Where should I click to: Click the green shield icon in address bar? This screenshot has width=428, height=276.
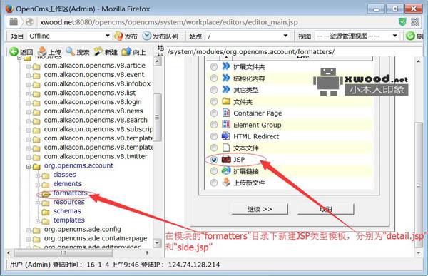[x=402, y=22]
